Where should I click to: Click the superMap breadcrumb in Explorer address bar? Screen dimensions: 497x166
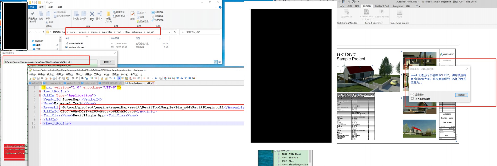[x=107, y=32]
